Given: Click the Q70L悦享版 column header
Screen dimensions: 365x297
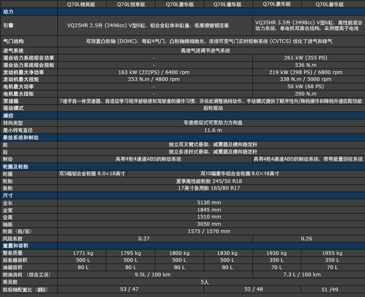Looking at the screenshot, I should click(131, 4).
